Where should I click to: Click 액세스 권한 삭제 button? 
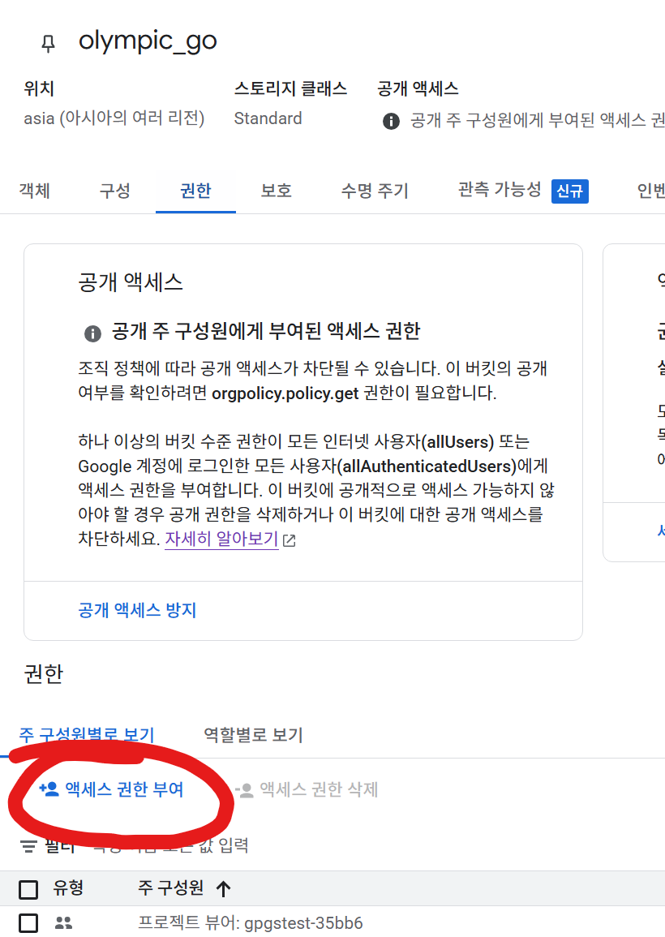[x=307, y=789]
